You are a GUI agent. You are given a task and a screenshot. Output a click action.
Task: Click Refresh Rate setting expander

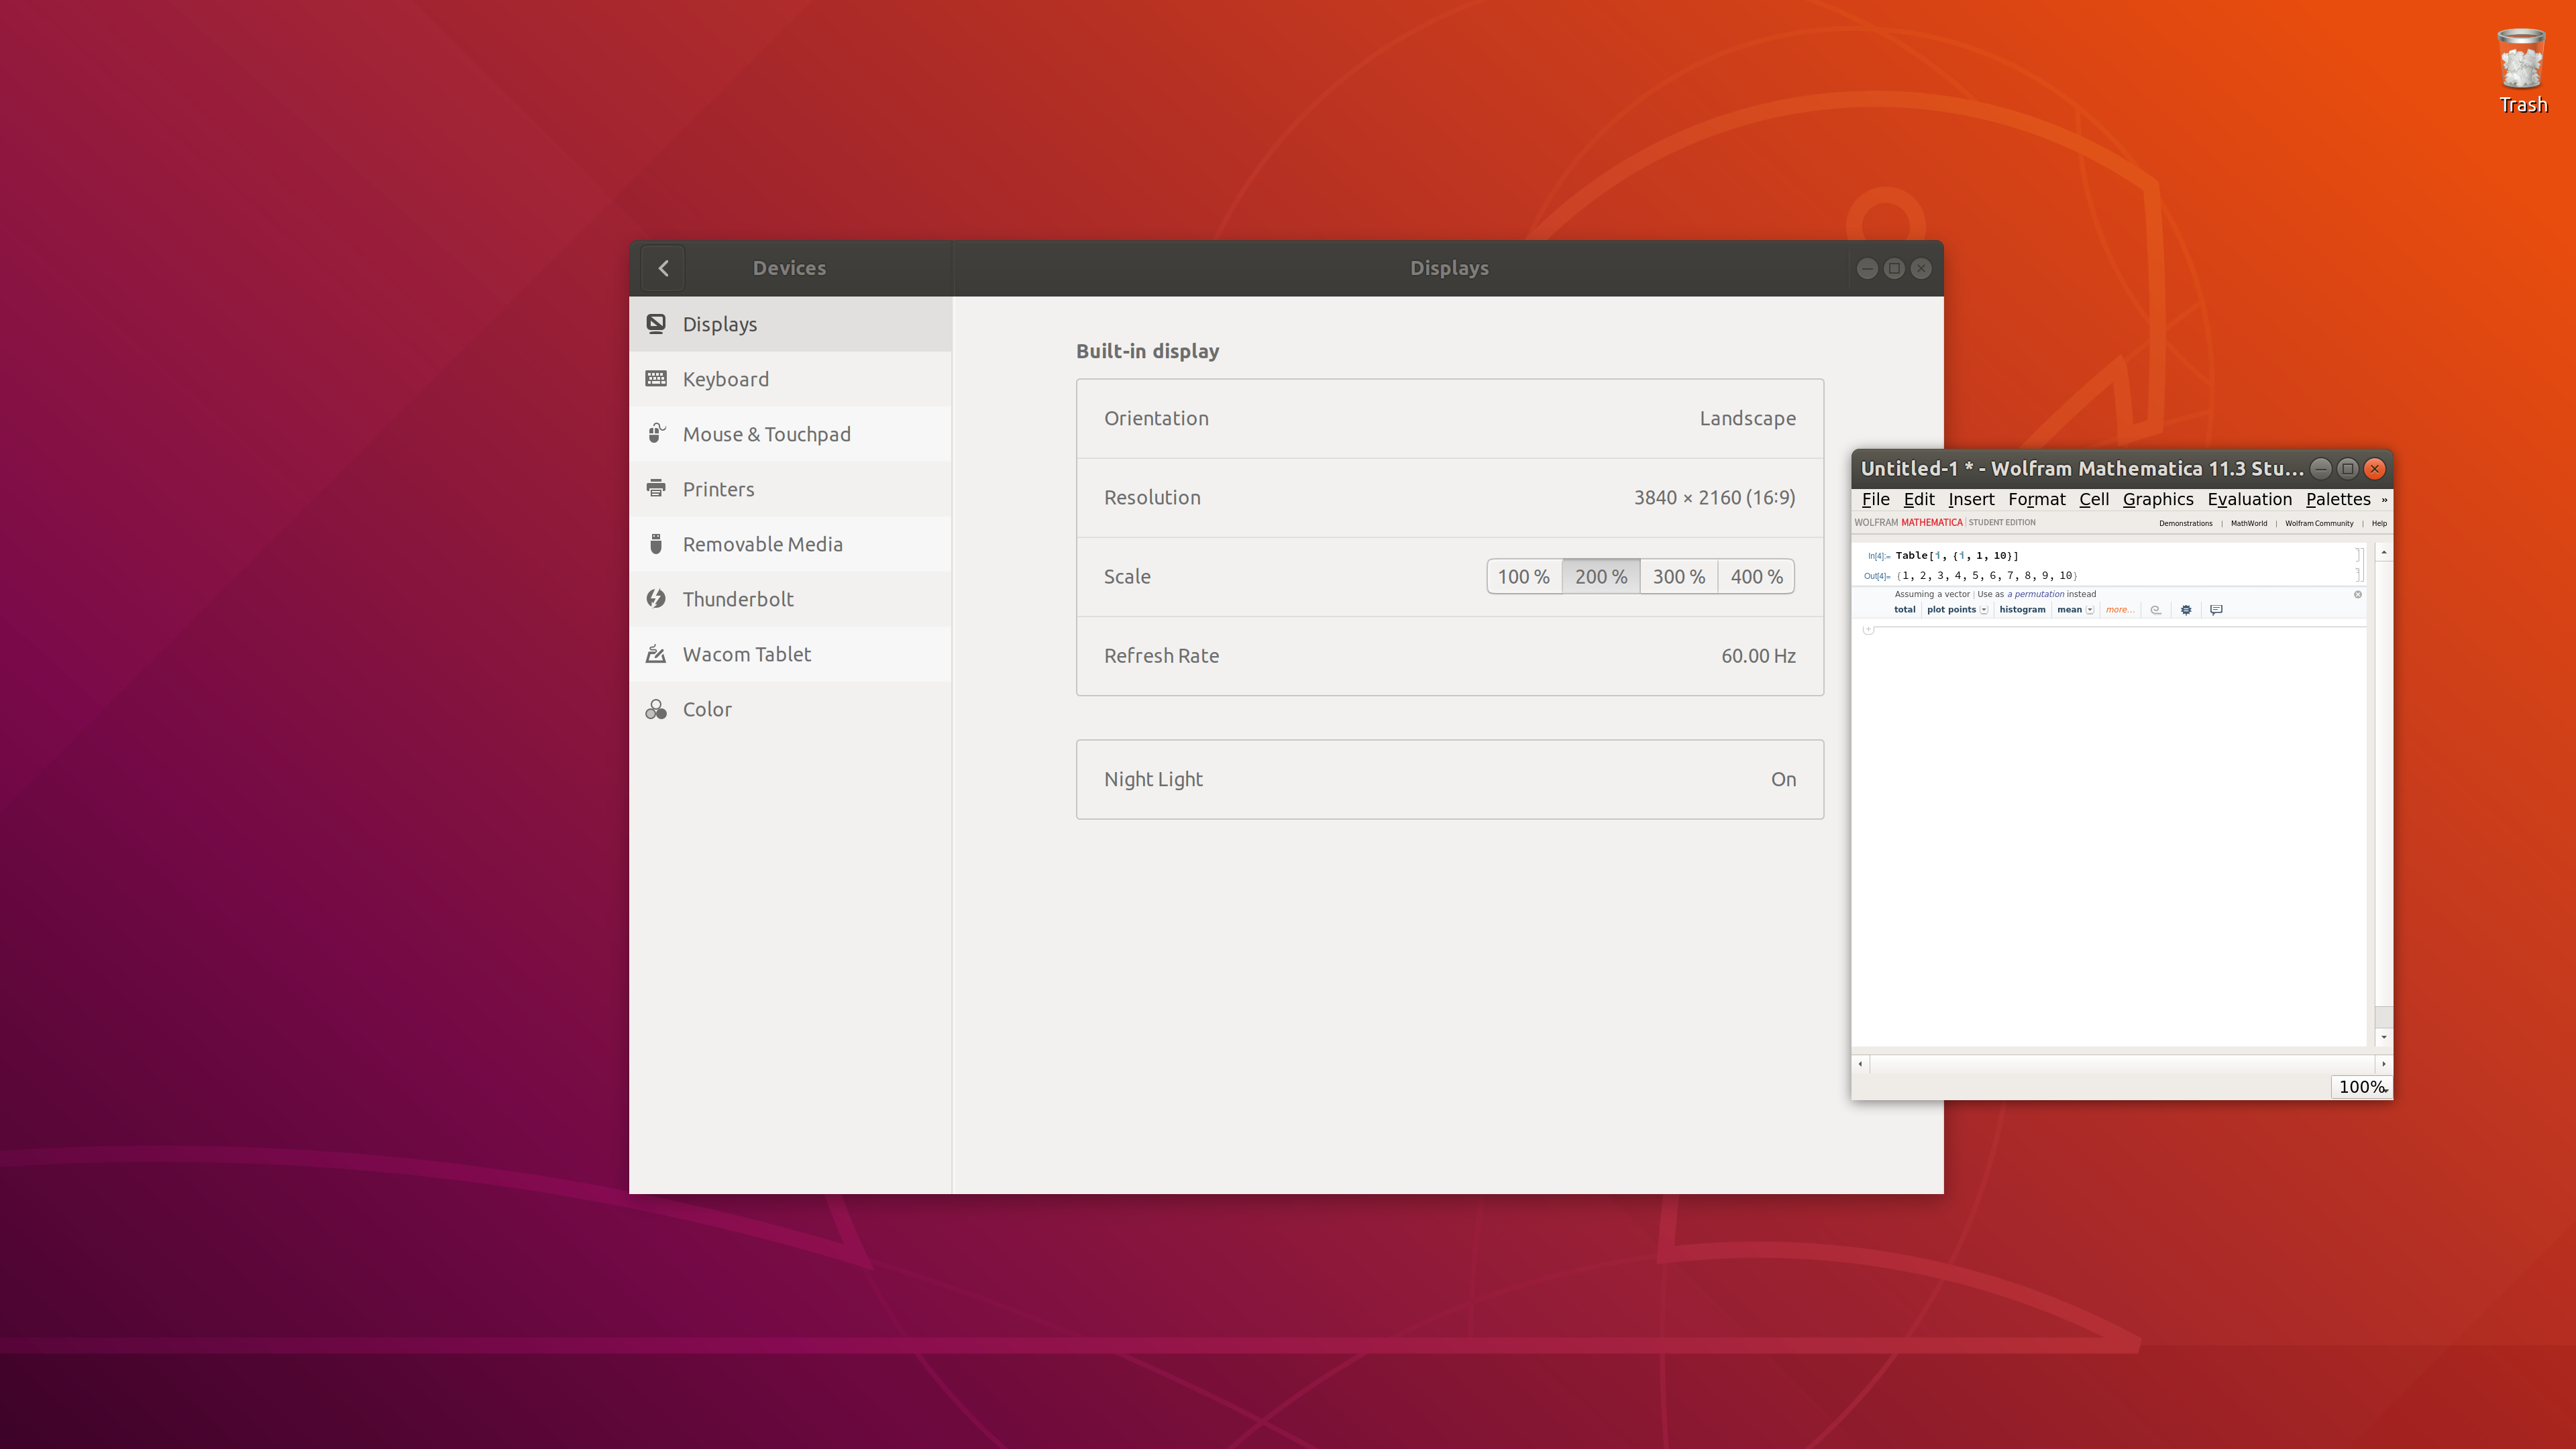point(1449,655)
